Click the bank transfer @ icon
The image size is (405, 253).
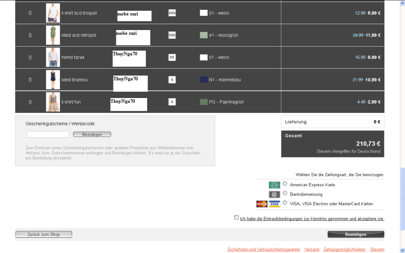click(274, 194)
